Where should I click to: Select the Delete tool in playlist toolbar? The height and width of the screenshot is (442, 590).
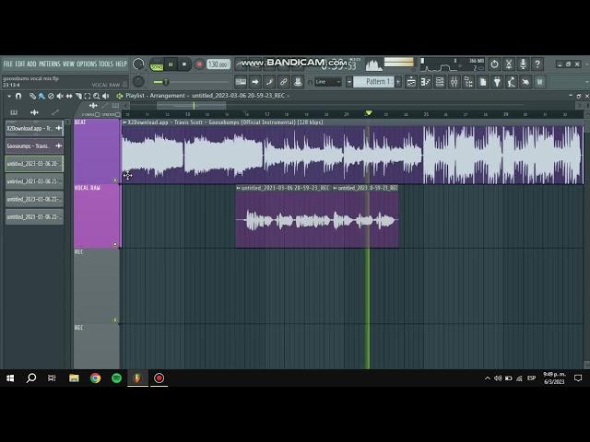click(51, 96)
